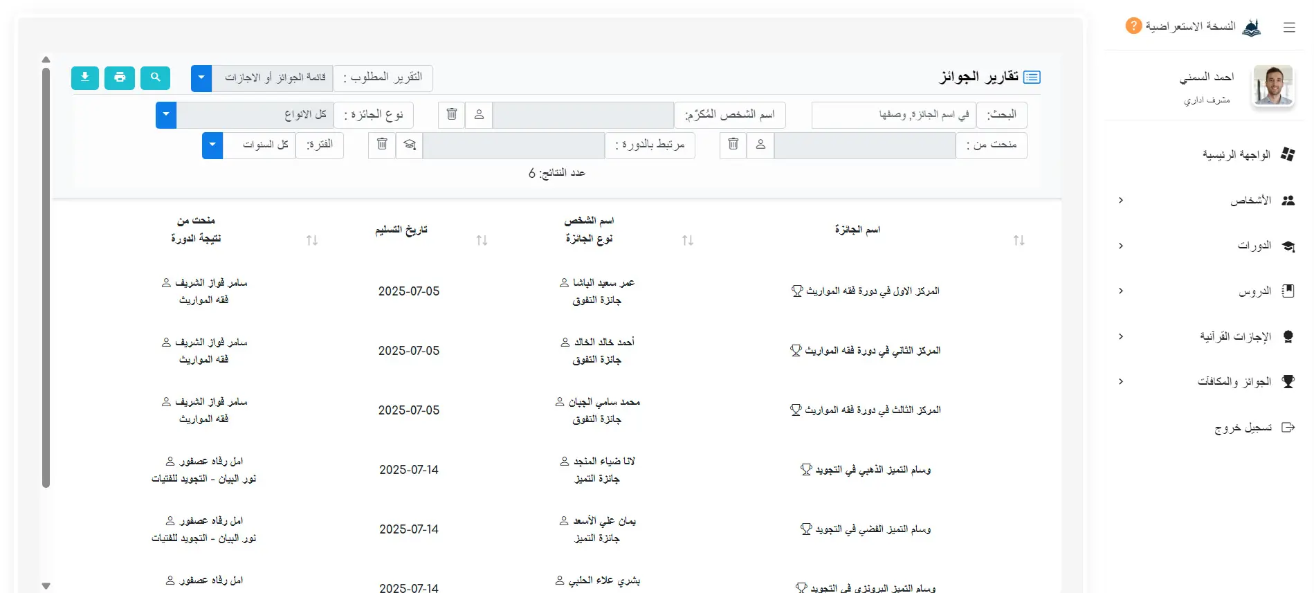Click the print report icon button
Screen dimensions: 1314x593
coord(120,77)
